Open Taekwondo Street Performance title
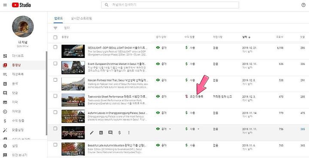The image size is (309, 158). 118,97
